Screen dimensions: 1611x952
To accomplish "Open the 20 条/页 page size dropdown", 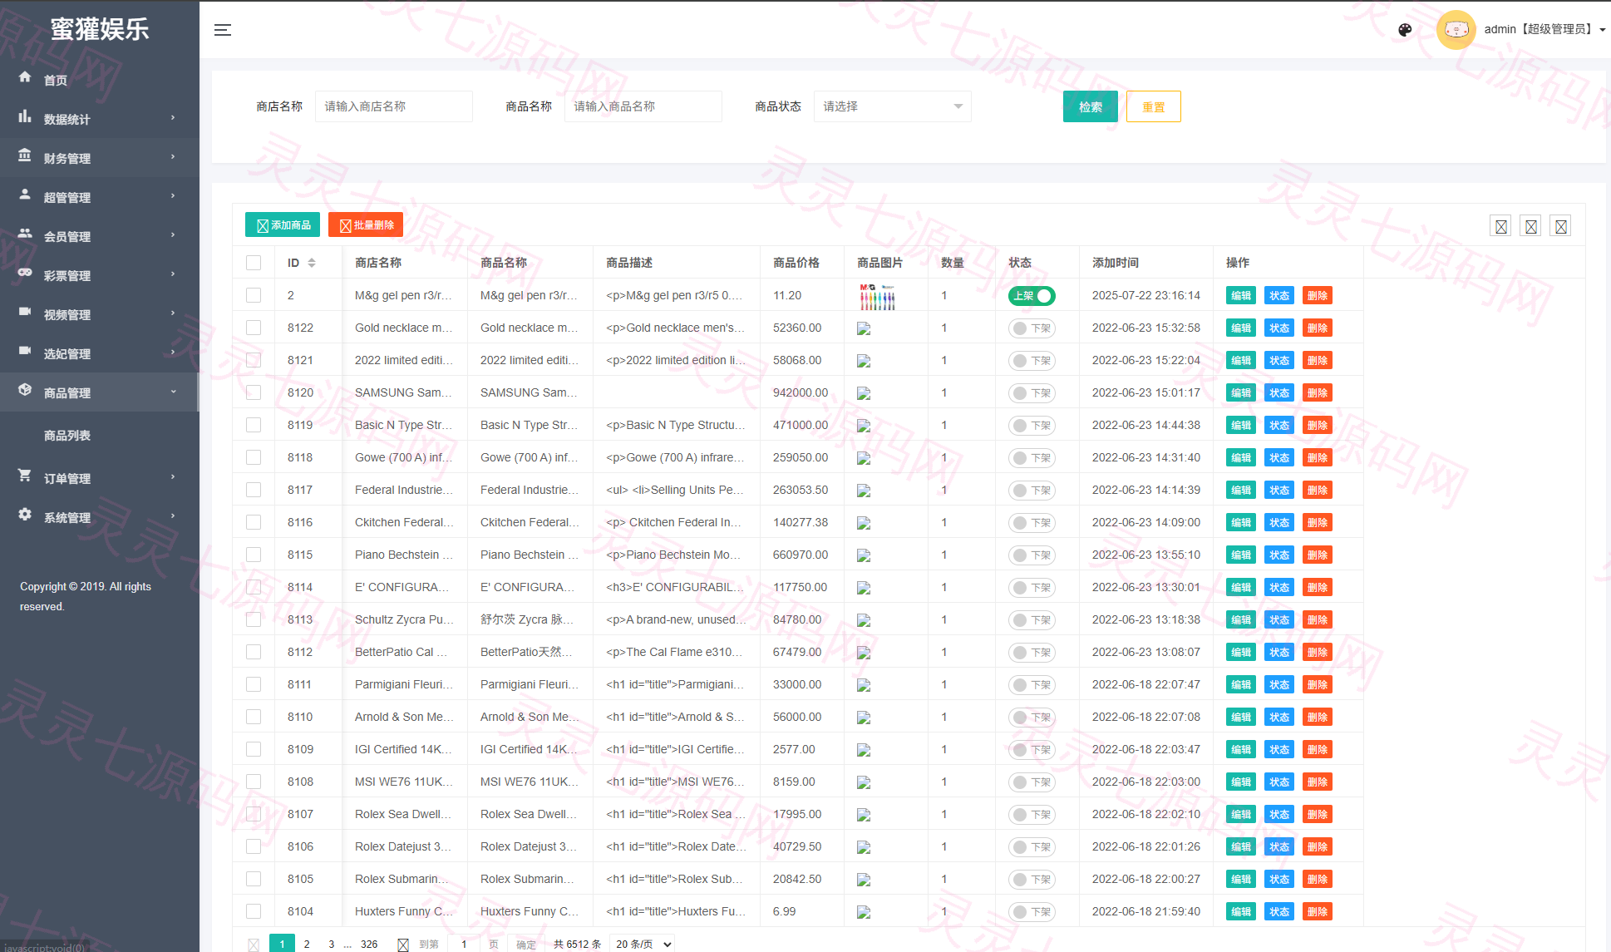I will 642,944.
